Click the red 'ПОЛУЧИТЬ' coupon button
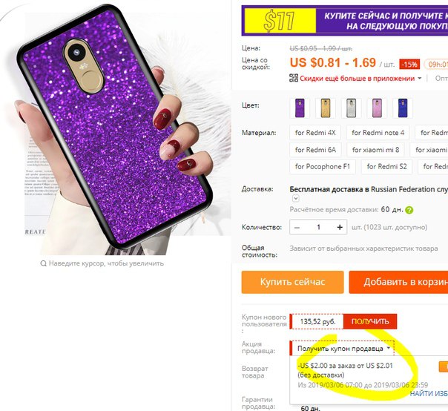 [370, 321]
